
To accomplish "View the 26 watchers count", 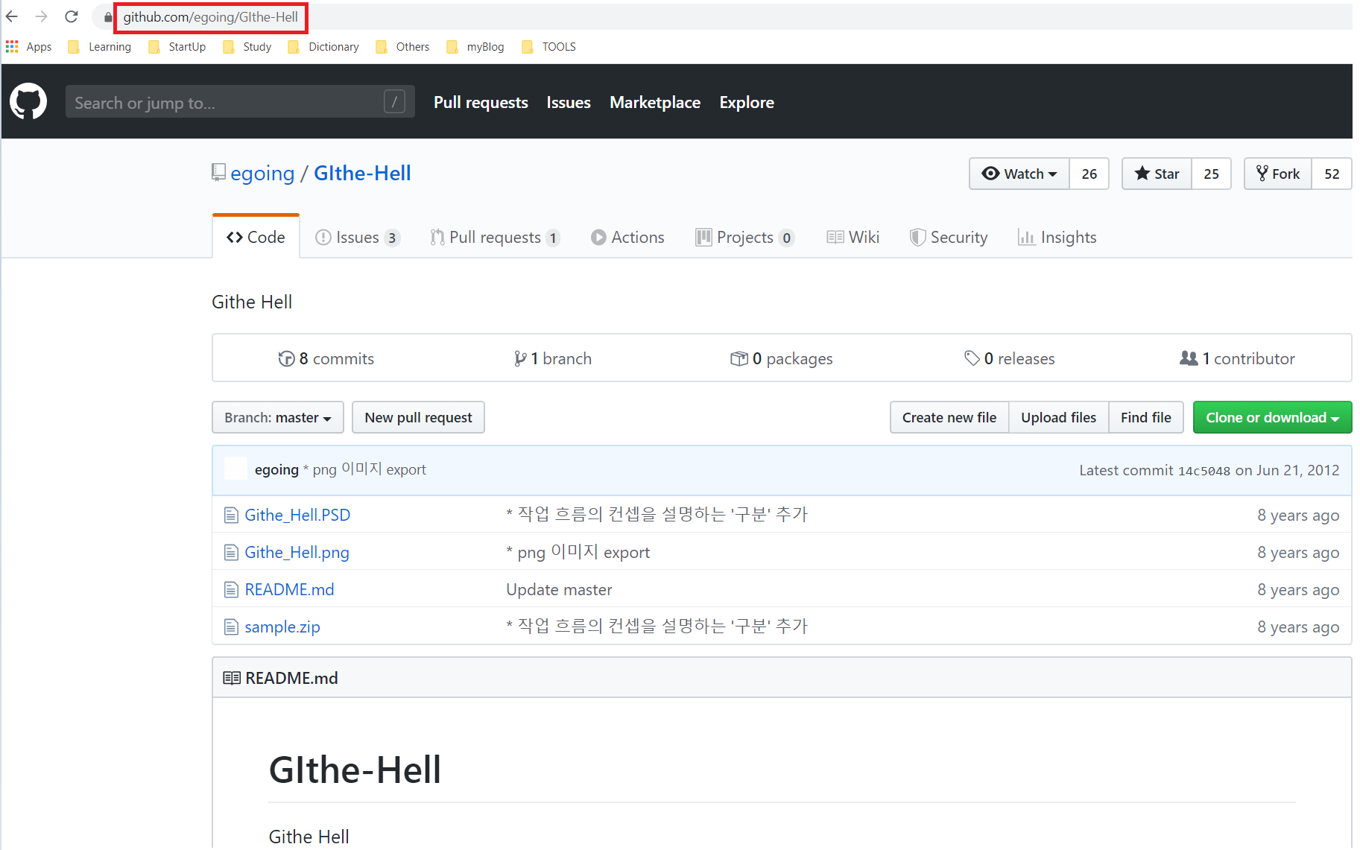I will 1089,174.
